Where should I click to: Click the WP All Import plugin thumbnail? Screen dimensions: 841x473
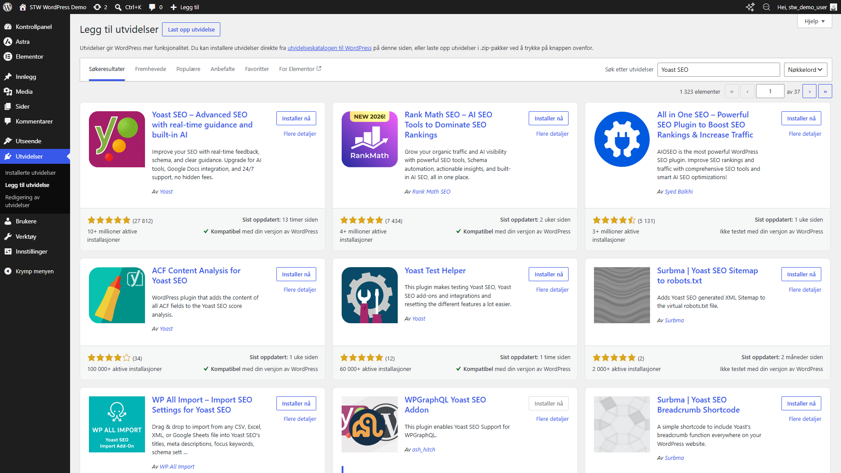[117, 424]
